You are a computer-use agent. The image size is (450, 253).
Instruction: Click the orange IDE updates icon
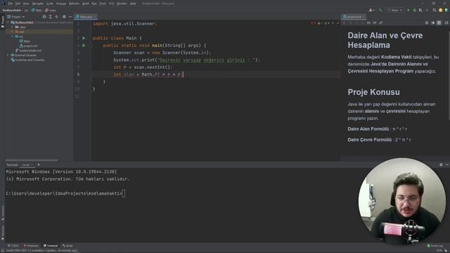(x=441, y=10)
